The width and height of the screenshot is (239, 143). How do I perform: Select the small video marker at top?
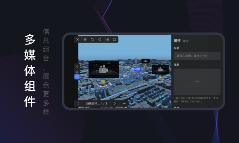(x=145, y=61)
